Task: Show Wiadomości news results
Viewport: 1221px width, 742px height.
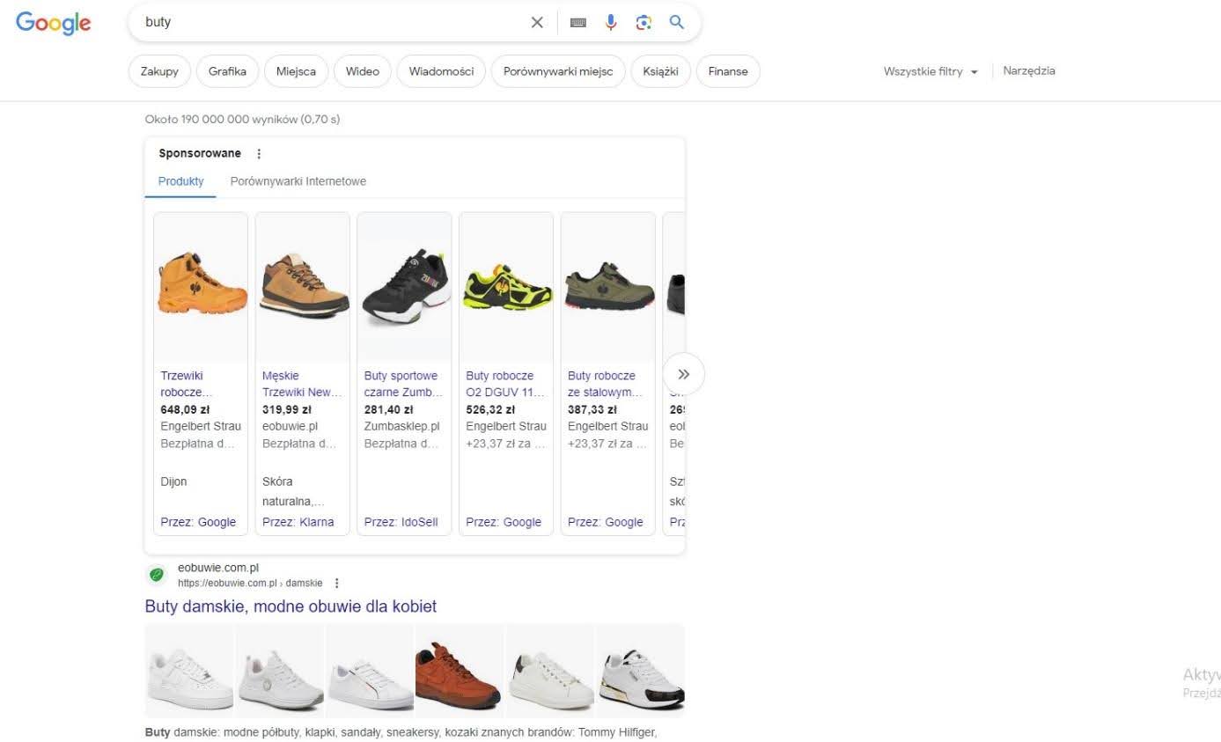Action: coord(441,71)
